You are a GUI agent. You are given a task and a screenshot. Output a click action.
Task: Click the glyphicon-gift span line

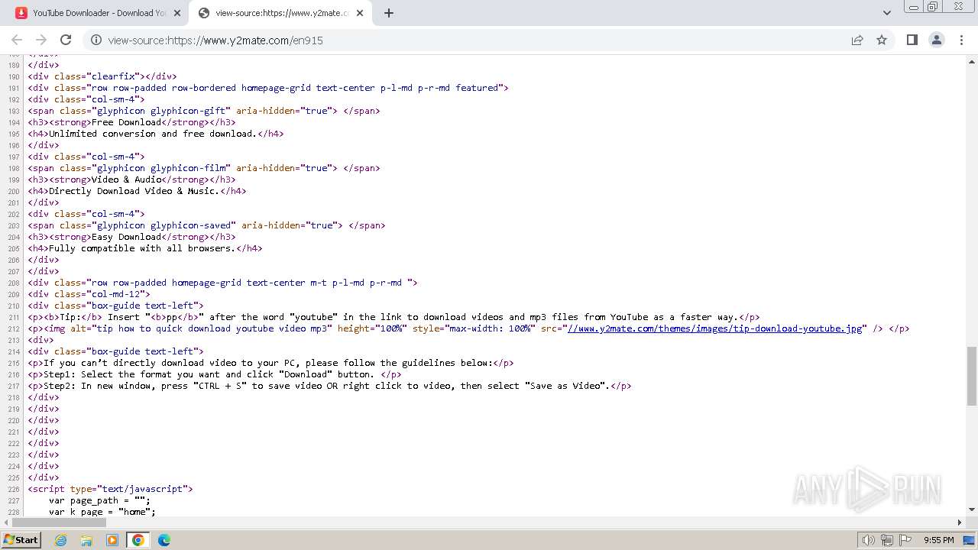(x=204, y=111)
